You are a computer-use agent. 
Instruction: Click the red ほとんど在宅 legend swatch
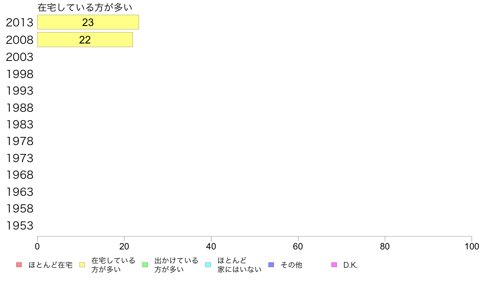click(19, 265)
